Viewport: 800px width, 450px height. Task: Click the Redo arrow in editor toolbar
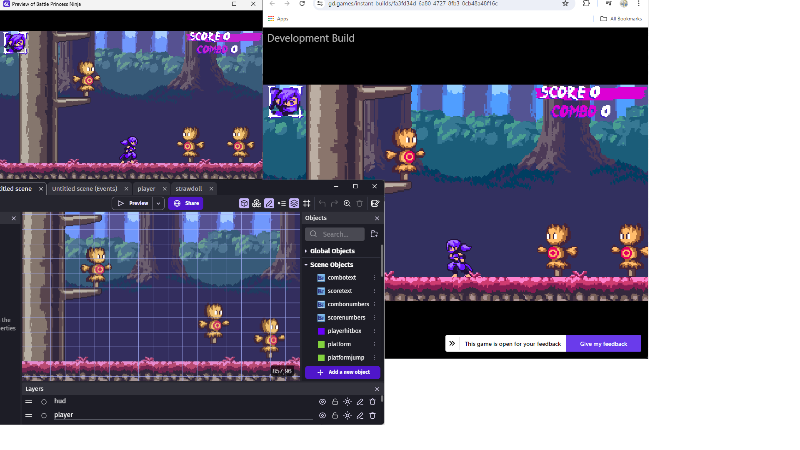click(334, 203)
